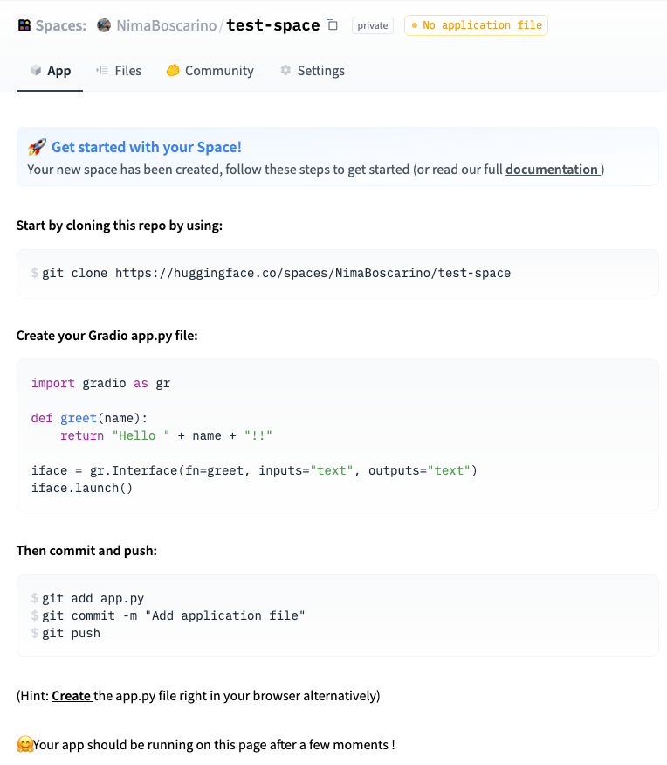
Task: Select the git commit command line
Action: (x=174, y=615)
